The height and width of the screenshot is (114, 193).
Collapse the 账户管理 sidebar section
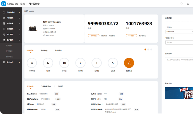19,40
